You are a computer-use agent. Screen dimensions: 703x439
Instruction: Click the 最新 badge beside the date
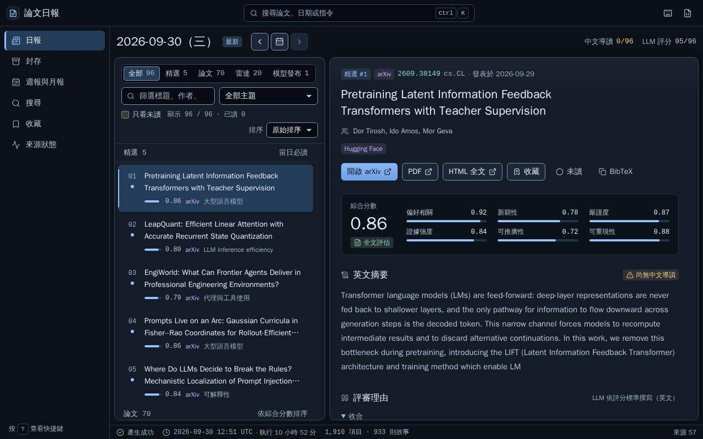click(232, 42)
